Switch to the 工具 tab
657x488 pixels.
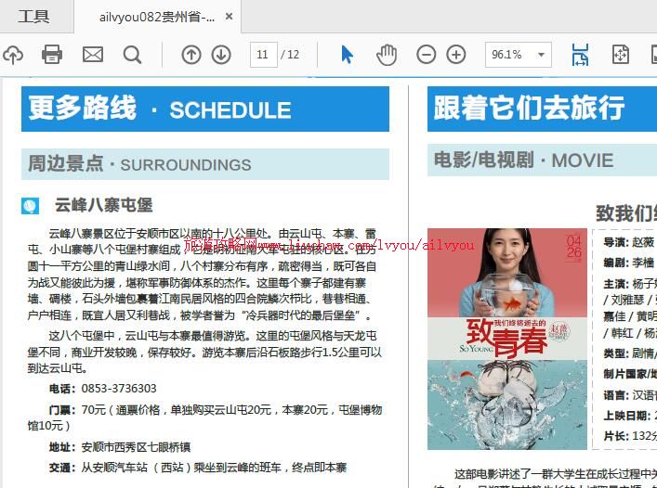[34, 17]
